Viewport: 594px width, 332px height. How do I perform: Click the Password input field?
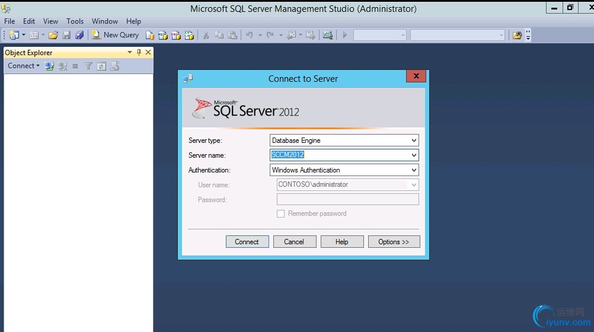point(347,199)
